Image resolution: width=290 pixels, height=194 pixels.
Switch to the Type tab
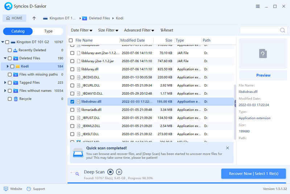click(48, 31)
